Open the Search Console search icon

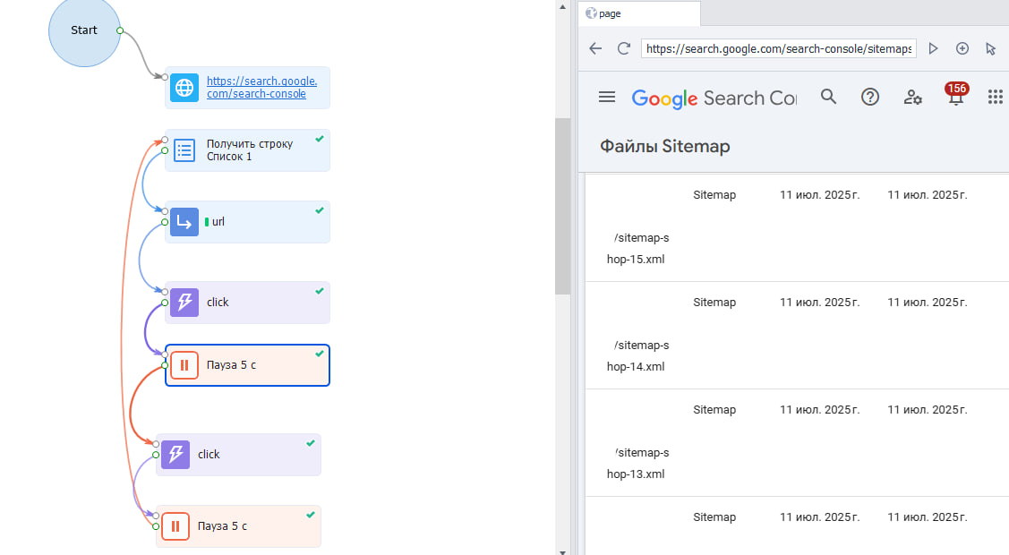click(828, 97)
